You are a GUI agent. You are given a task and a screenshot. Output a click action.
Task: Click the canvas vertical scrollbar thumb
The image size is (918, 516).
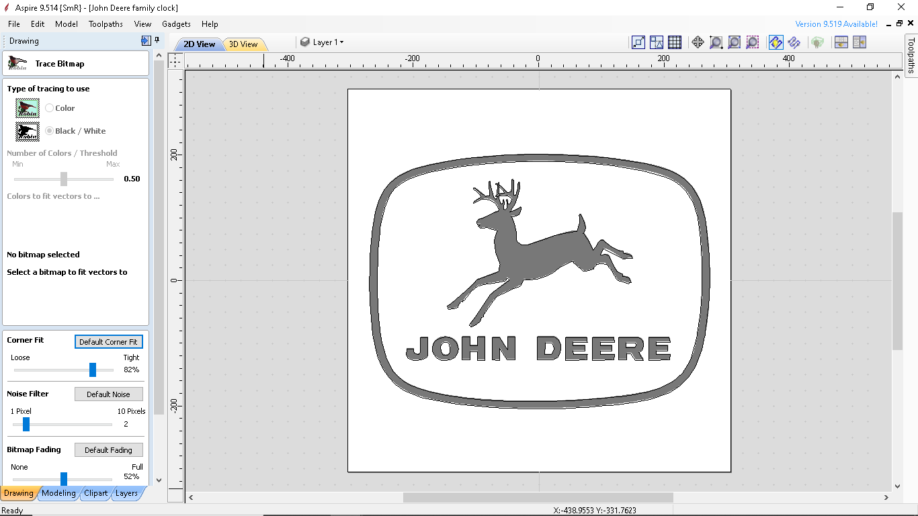(x=897, y=281)
